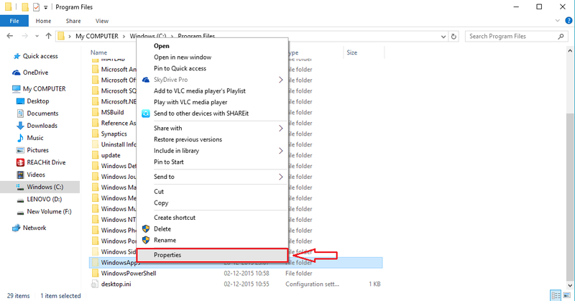
Task: Click the Quick access star icon
Action: click(x=17, y=56)
